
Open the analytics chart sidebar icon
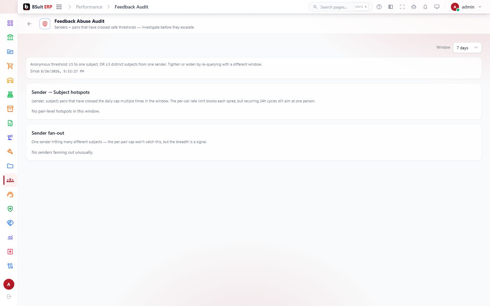10,237
